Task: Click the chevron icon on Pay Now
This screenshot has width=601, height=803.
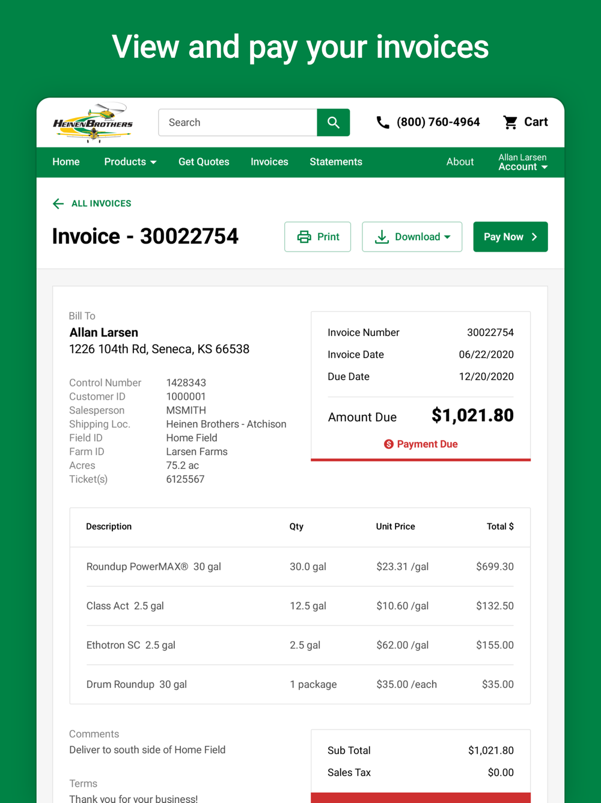Action: click(x=534, y=237)
